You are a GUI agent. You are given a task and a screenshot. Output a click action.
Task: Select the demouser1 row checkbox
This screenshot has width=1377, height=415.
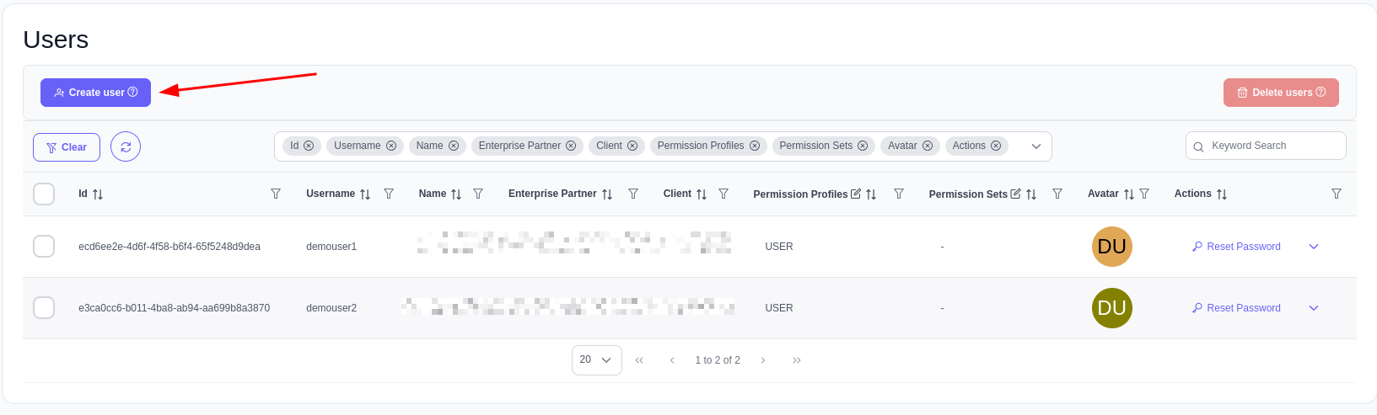pyautogui.click(x=44, y=247)
